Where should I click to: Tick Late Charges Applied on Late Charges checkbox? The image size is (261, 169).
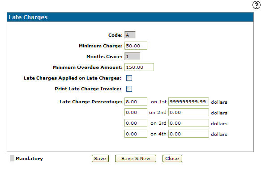point(129,78)
